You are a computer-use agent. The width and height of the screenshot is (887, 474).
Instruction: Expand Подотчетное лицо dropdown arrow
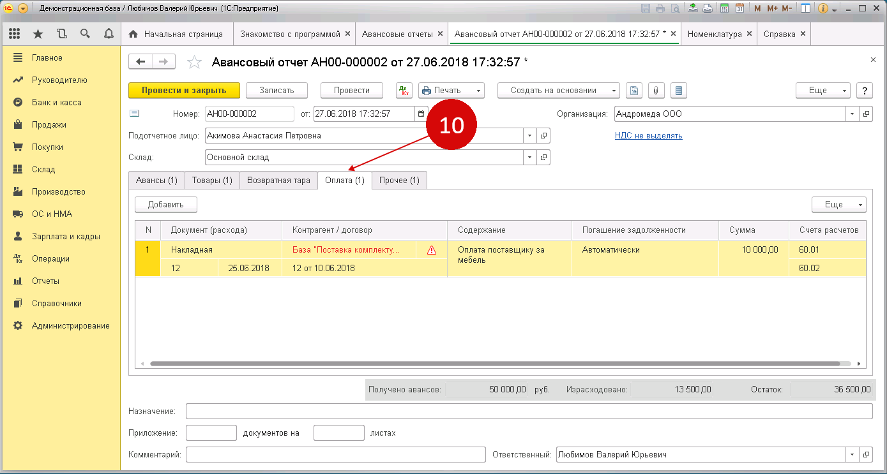pos(529,136)
